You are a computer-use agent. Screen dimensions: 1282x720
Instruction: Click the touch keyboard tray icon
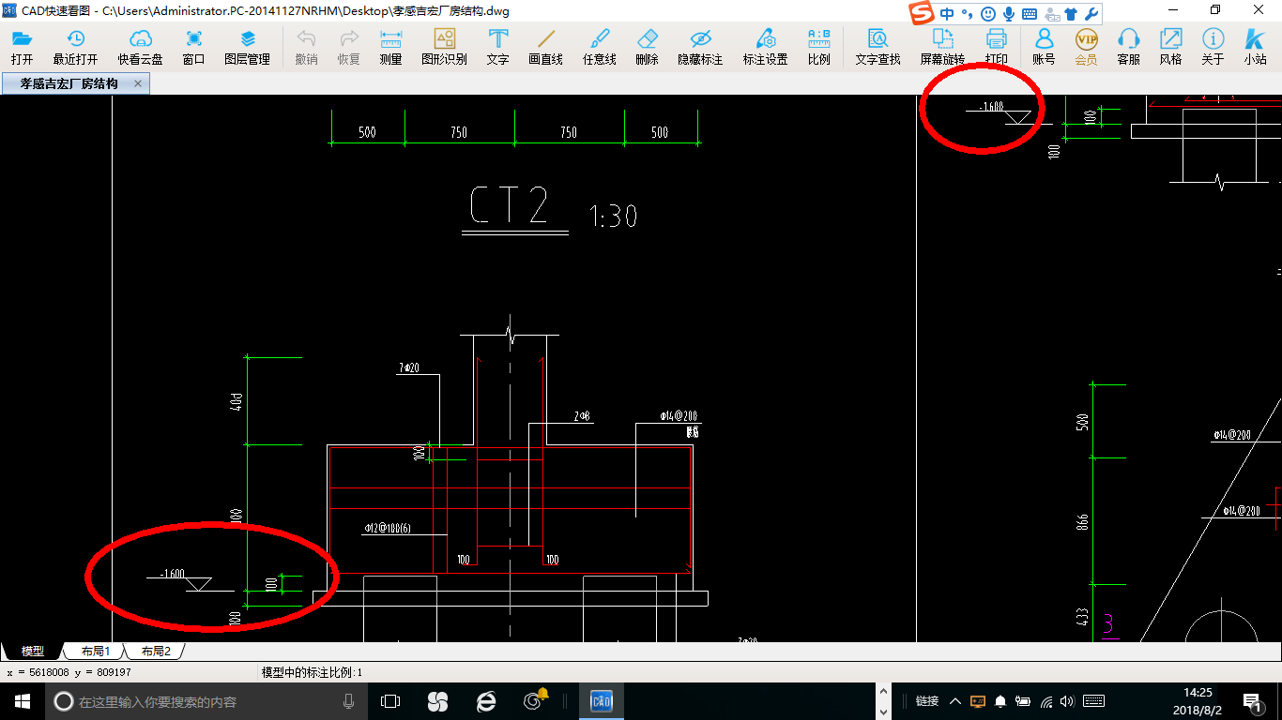[x=1092, y=701]
